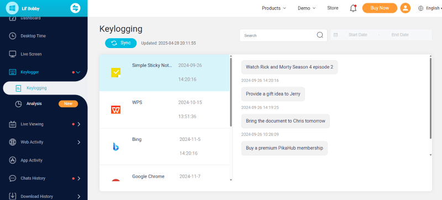This screenshot has height=200, width=442.
Task: Select App Activity in sidebar
Action: coord(31,160)
